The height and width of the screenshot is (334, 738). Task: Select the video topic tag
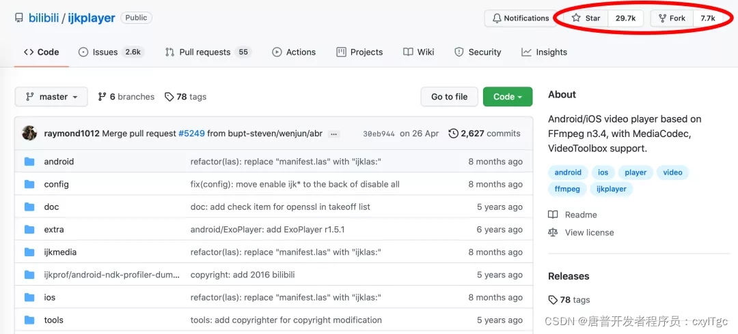pos(672,172)
